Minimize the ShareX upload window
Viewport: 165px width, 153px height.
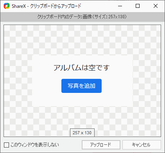coord(120,6)
